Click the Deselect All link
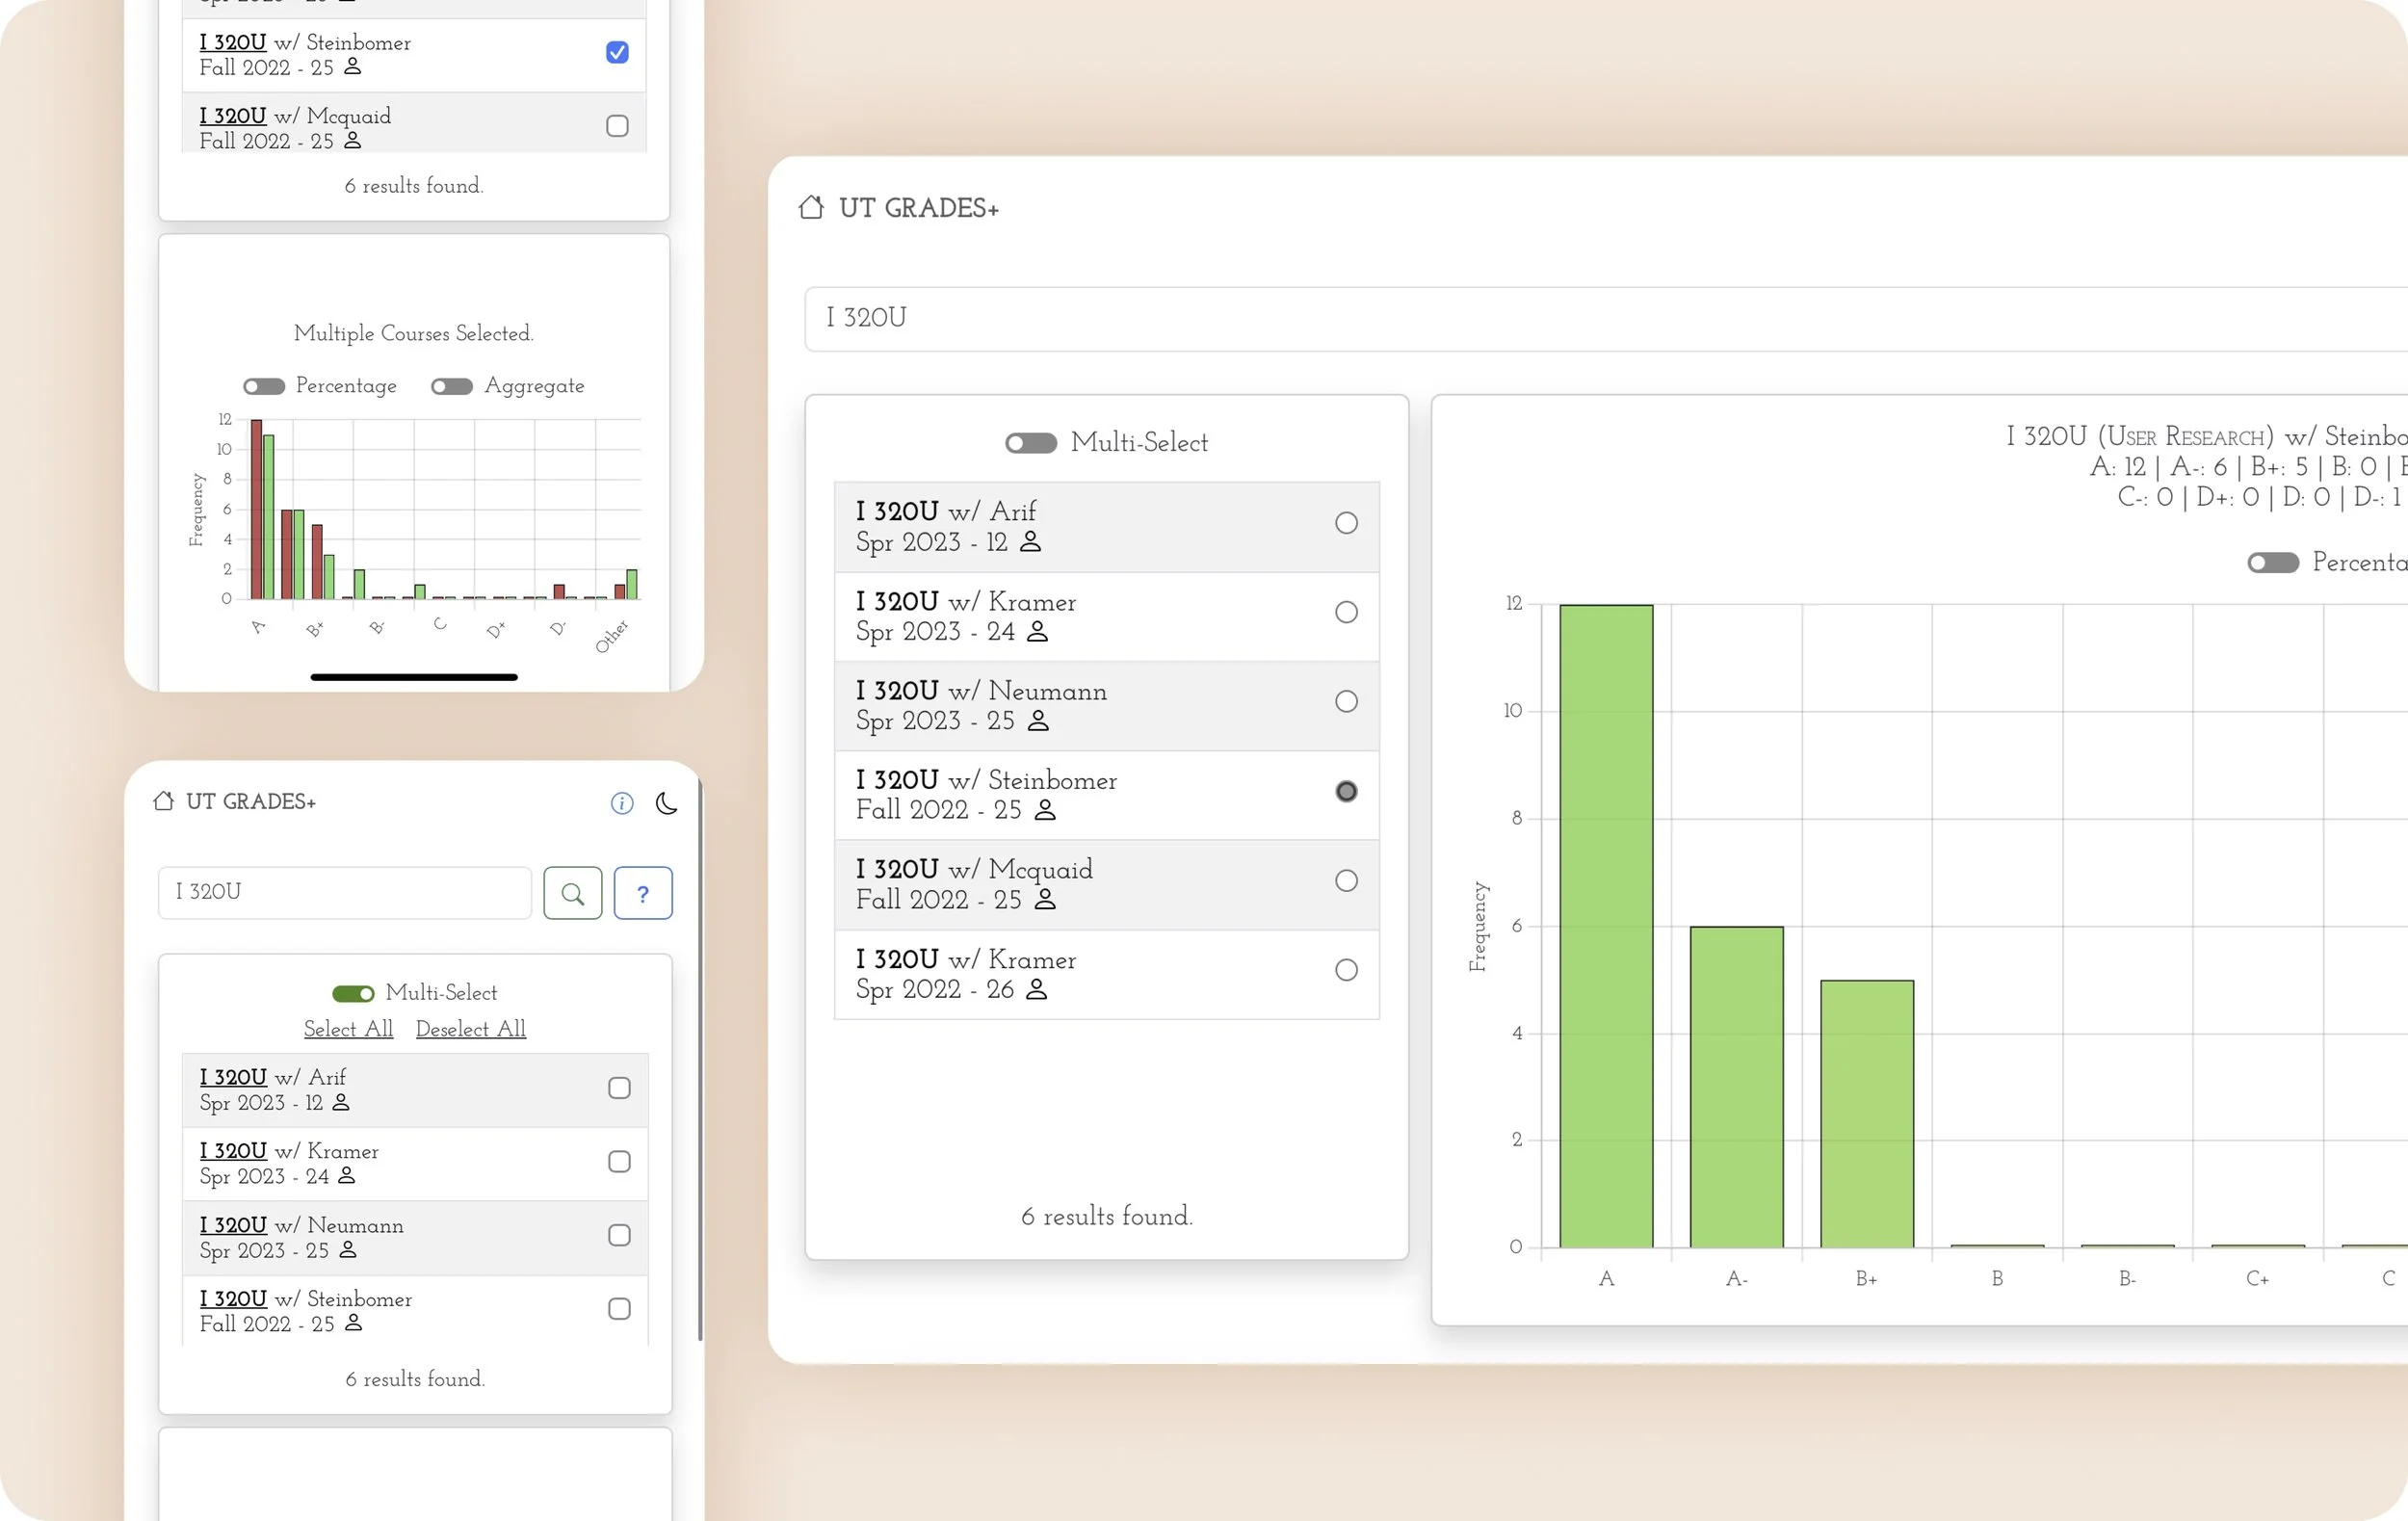The image size is (2408, 1521). (470, 1029)
